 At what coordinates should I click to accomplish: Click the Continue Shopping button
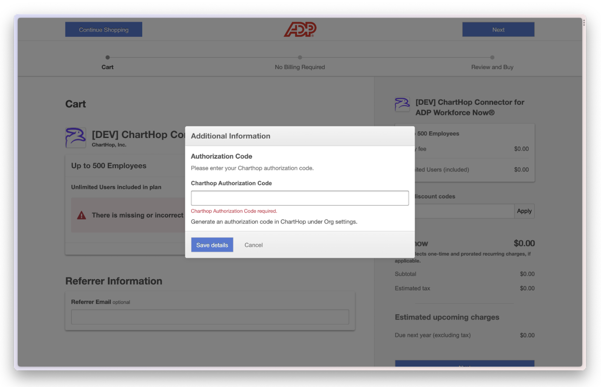[x=103, y=29]
